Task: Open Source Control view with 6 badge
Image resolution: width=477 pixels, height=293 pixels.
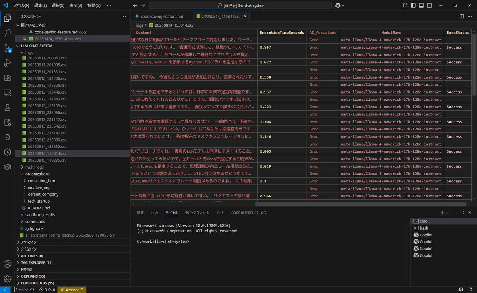Action: (7, 48)
